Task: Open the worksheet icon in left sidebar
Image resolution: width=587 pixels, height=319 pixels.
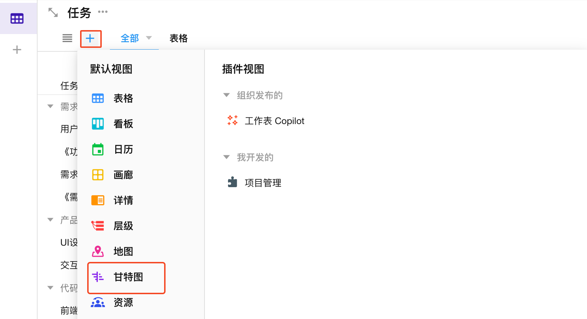Action: tap(17, 18)
